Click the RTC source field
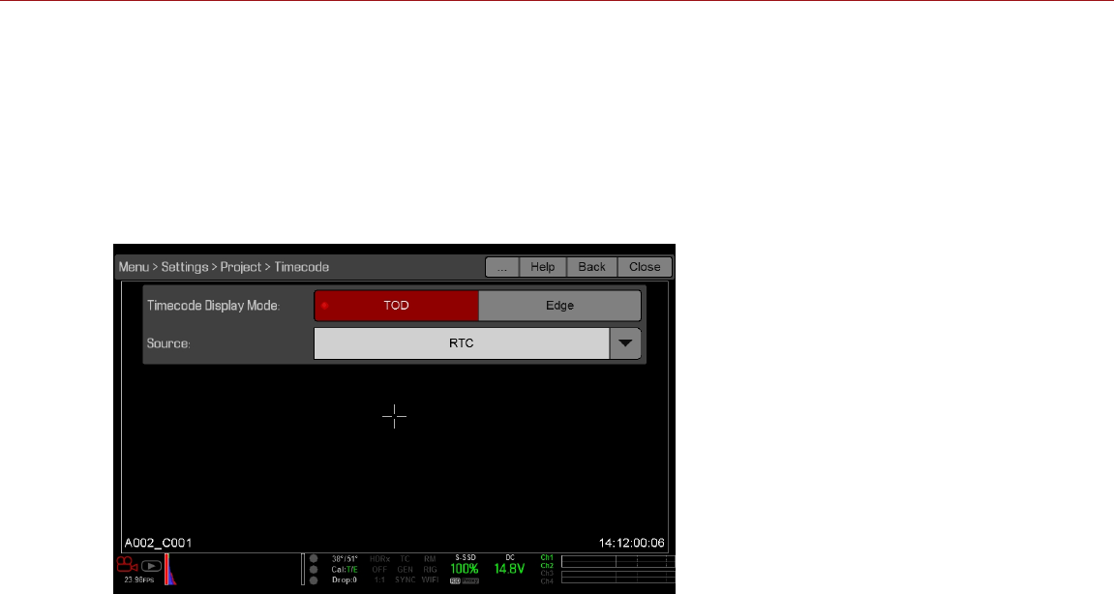This screenshot has width=1114, height=594. (462, 343)
